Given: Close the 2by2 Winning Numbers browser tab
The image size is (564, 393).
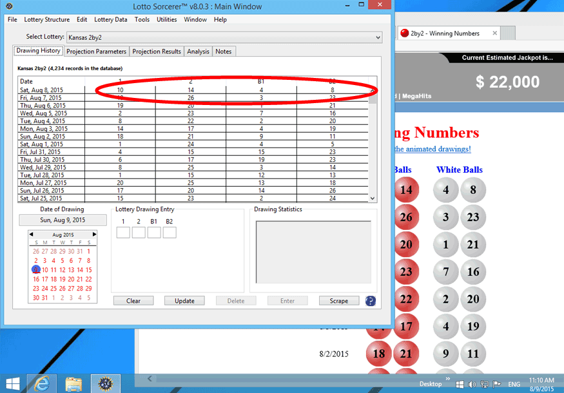Looking at the screenshot, I should point(494,33).
